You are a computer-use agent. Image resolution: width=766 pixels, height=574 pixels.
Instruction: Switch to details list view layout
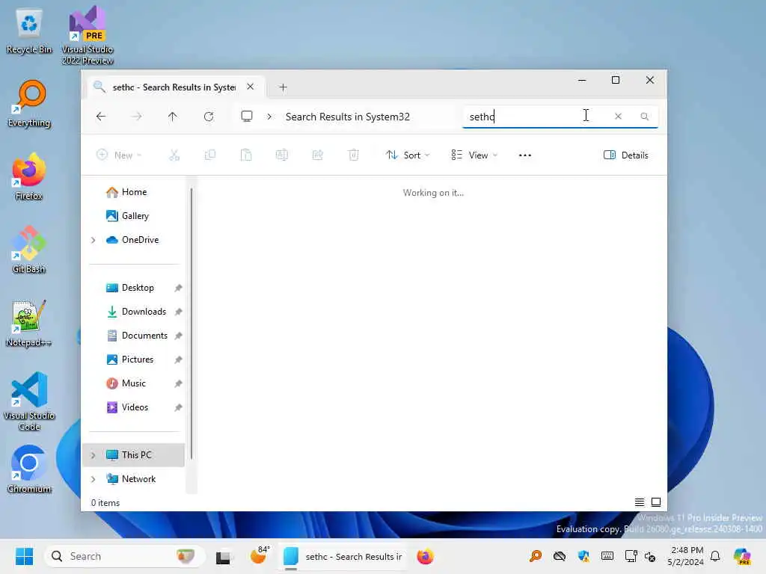coord(639,502)
